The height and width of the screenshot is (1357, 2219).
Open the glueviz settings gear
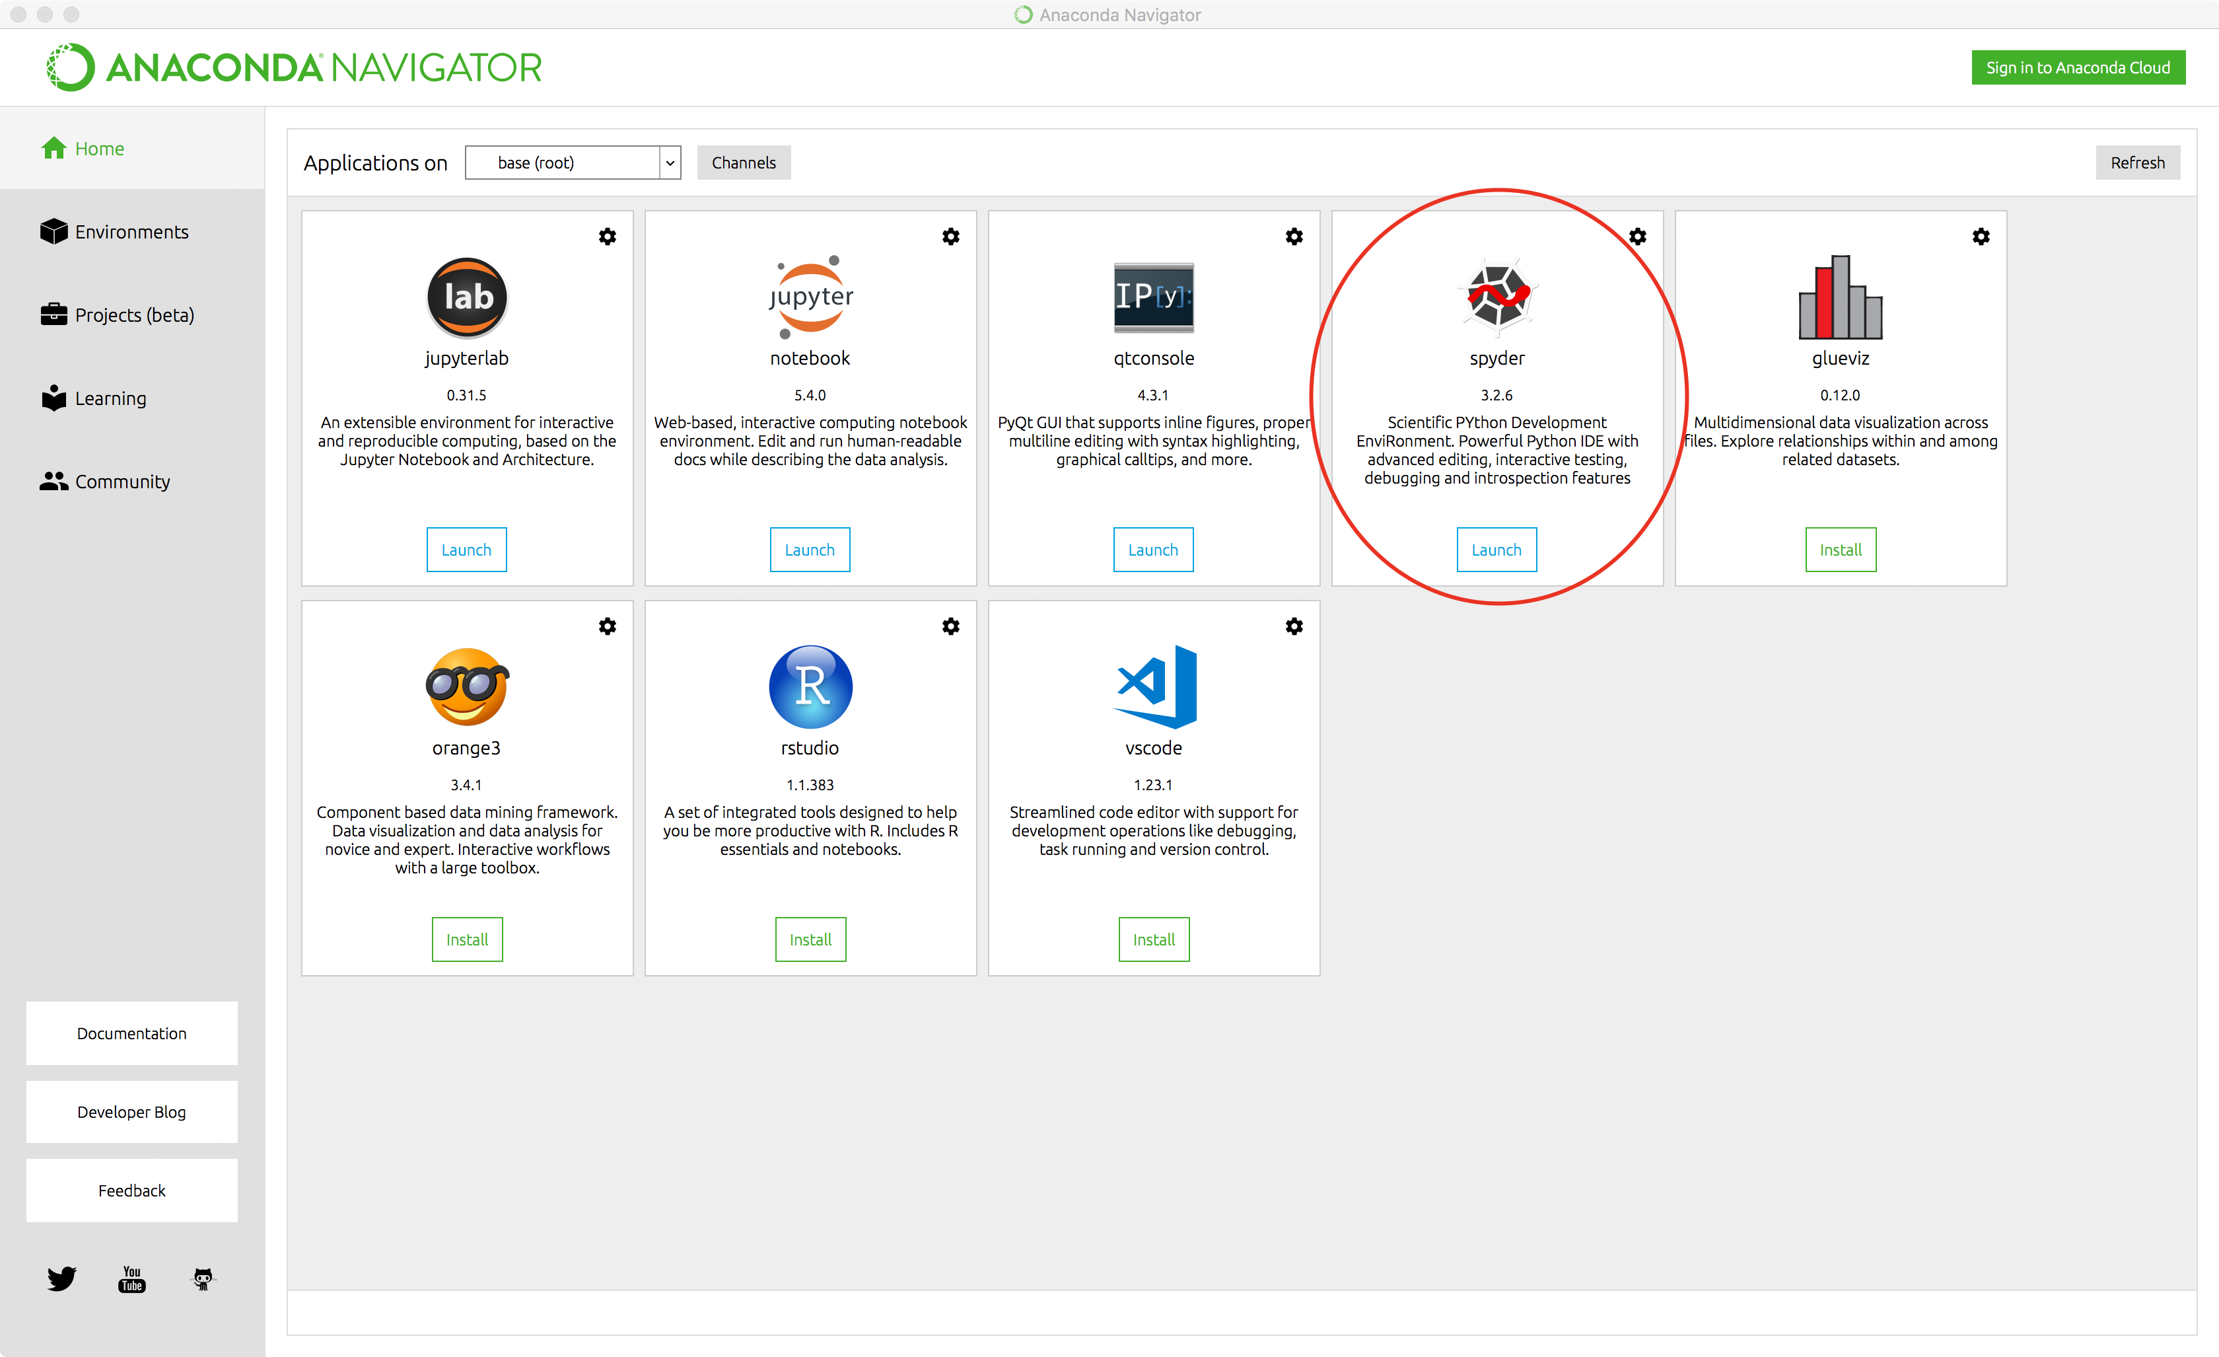1981,236
